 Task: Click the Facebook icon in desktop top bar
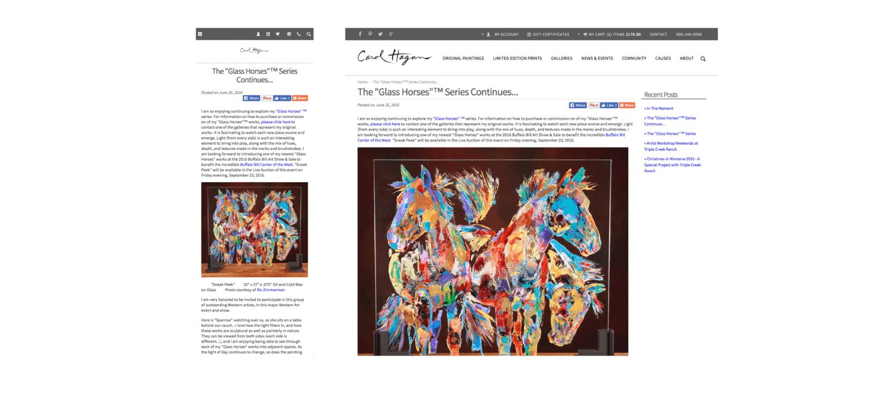point(360,34)
